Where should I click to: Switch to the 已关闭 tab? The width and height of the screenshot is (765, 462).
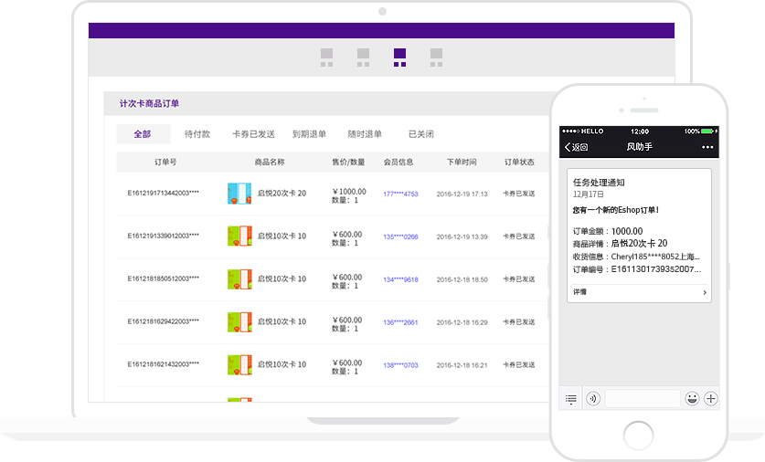click(420, 134)
